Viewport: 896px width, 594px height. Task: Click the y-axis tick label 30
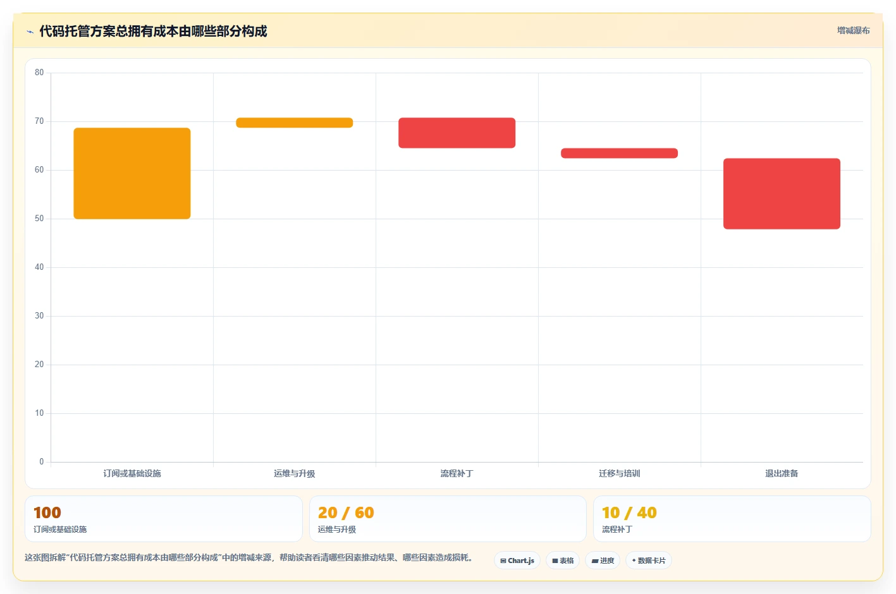(x=39, y=316)
